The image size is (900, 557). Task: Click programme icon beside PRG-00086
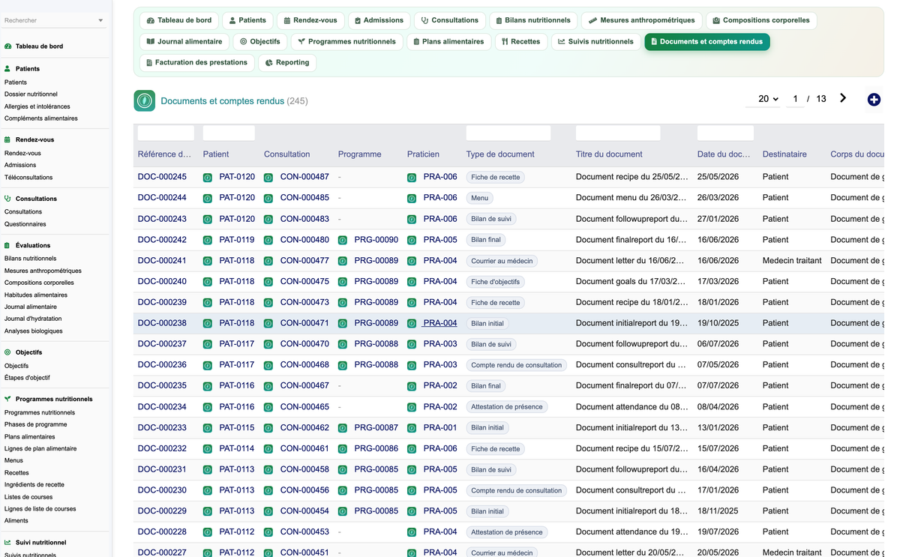pos(343,449)
